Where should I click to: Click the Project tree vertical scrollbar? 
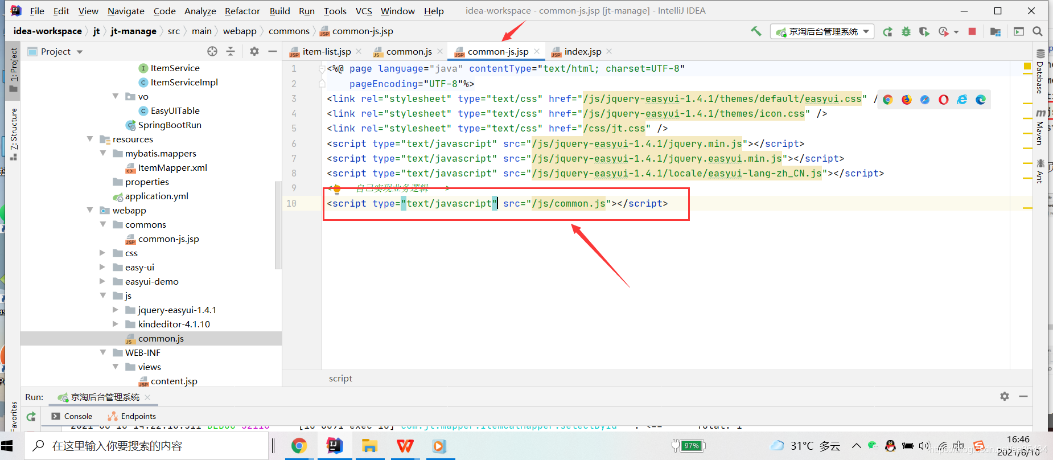278,224
